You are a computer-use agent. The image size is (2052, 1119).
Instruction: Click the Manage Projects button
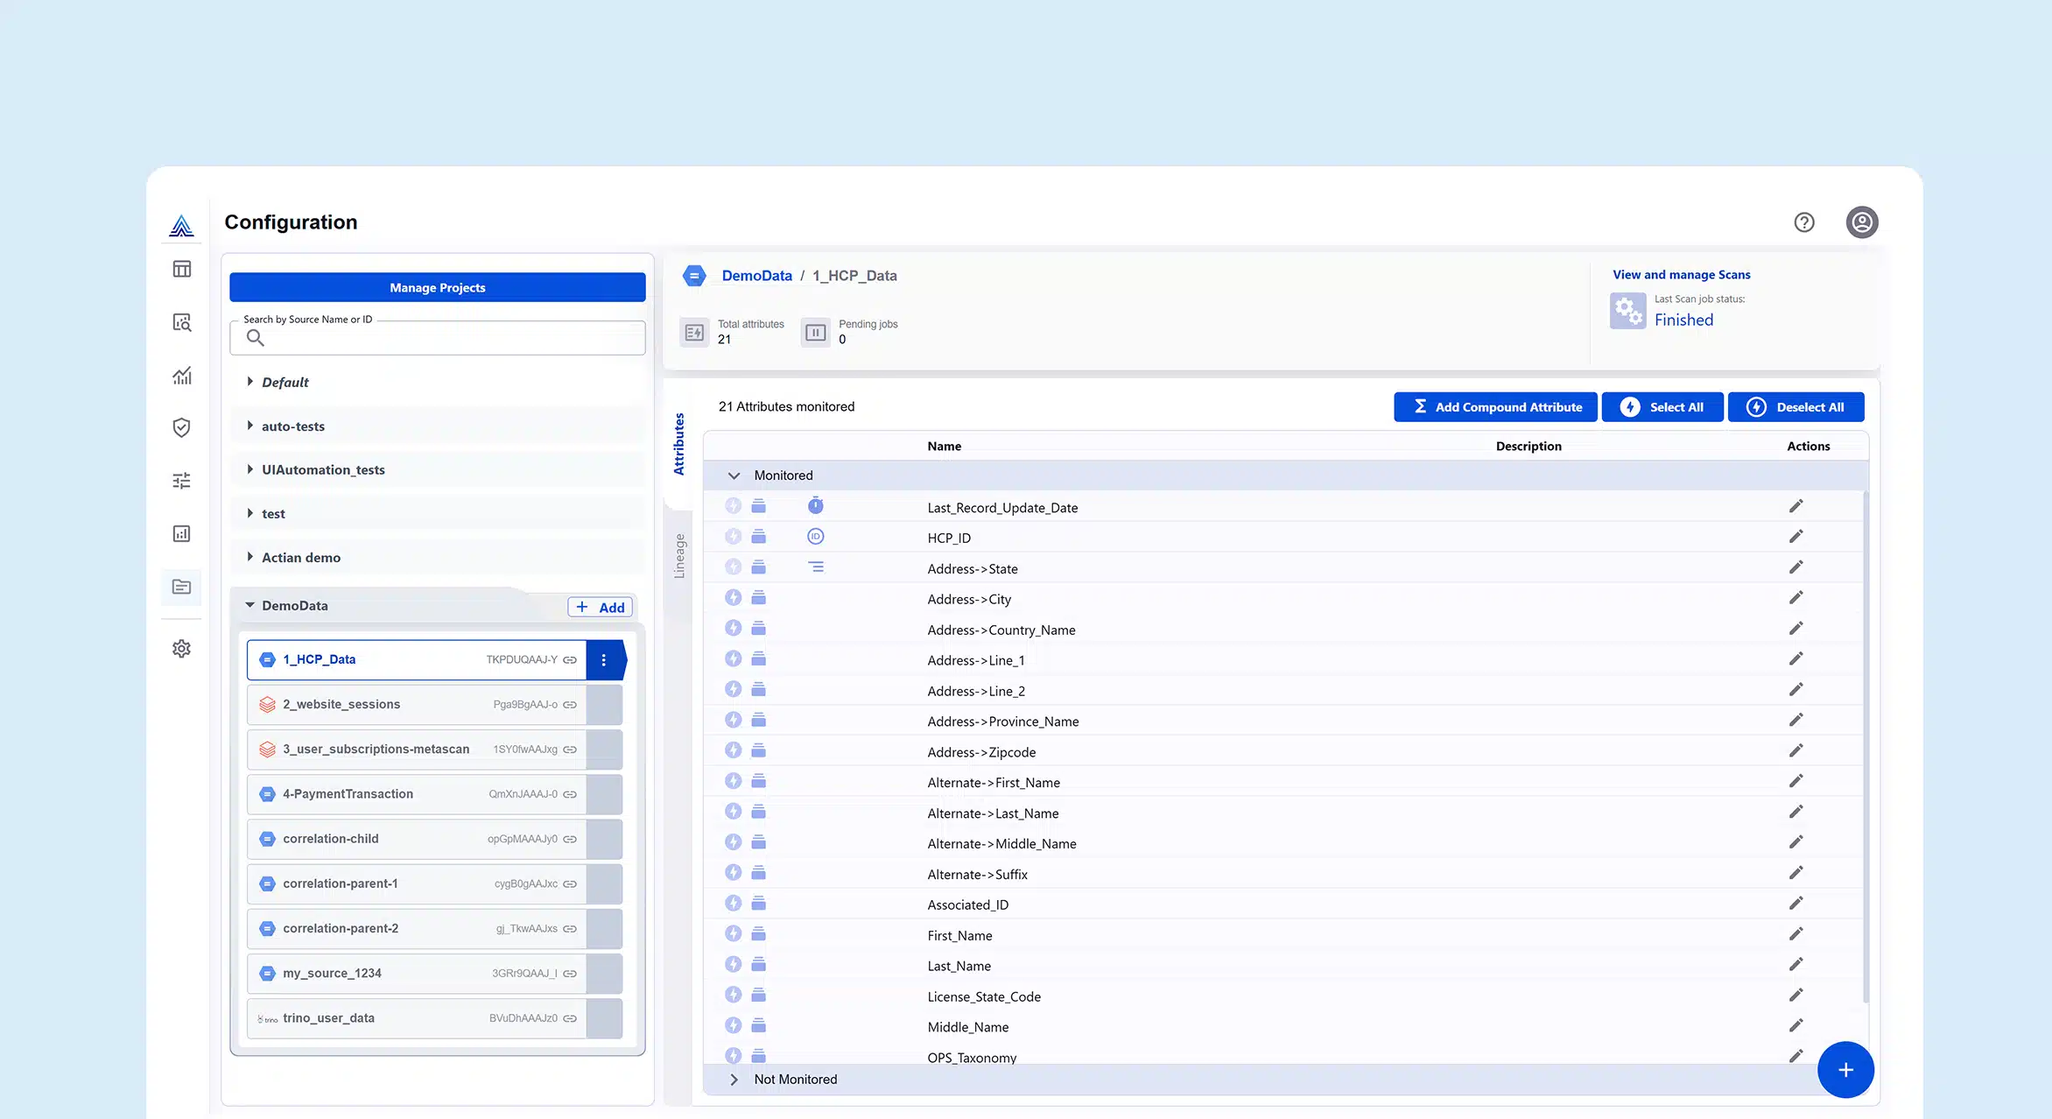[437, 287]
